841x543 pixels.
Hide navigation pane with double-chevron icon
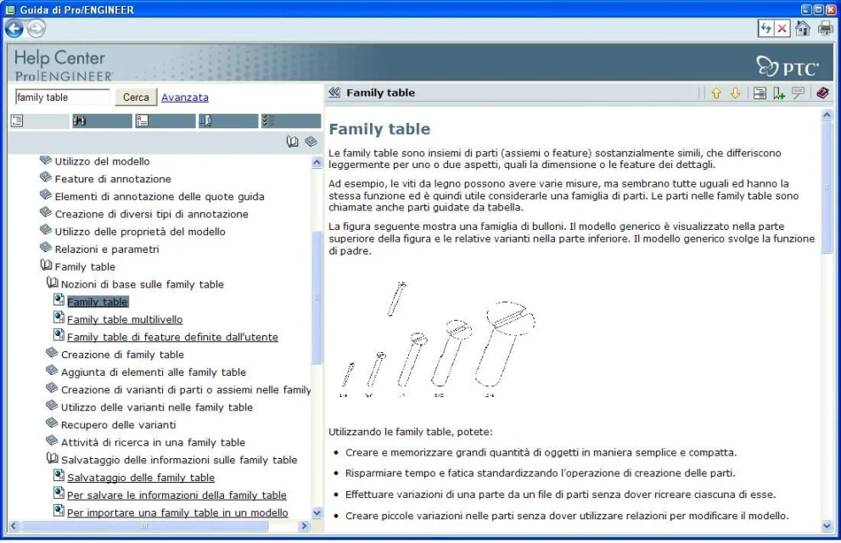334,92
